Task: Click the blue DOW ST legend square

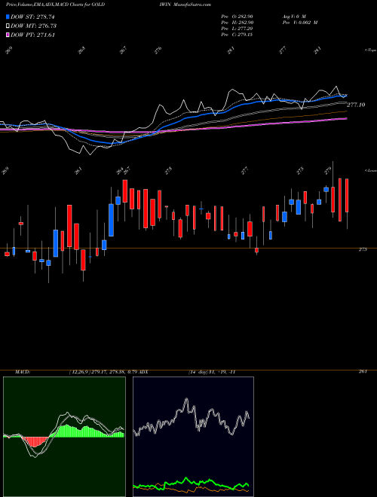Action: [8, 17]
